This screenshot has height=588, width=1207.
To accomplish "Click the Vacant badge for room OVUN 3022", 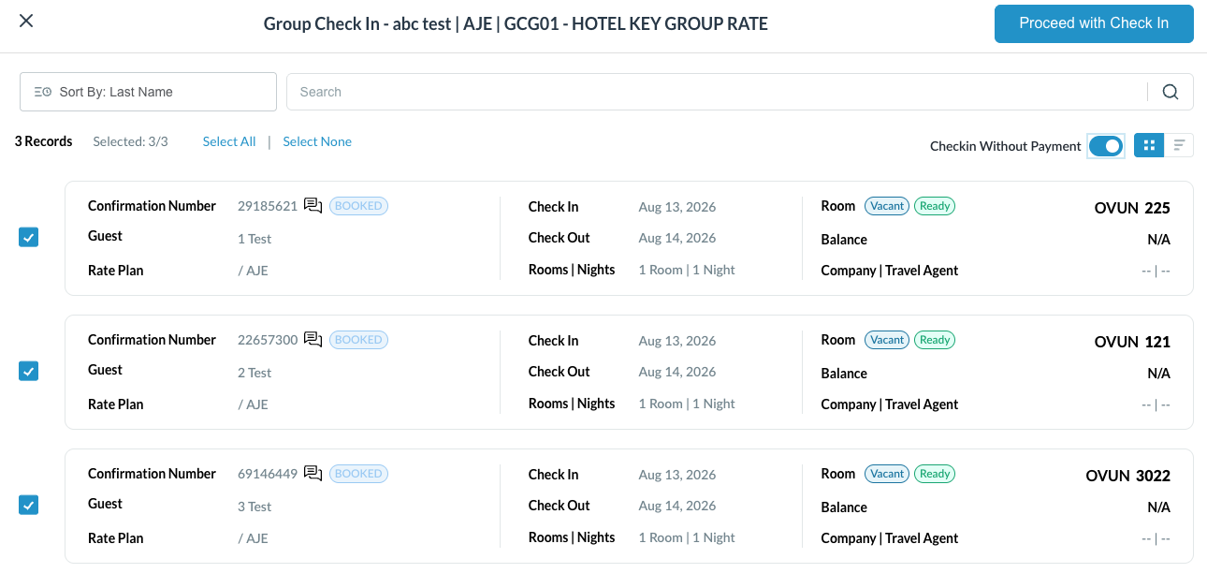I will 887,474.
